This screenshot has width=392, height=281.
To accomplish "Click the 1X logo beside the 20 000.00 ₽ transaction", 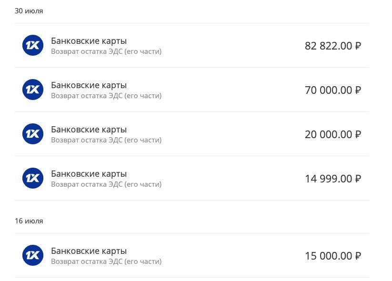I will [33, 134].
